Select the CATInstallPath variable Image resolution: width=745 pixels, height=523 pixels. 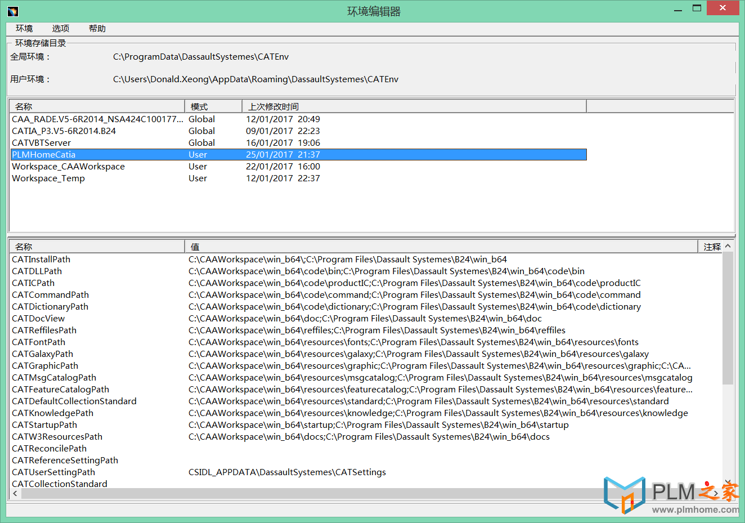pyautogui.click(x=41, y=260)
